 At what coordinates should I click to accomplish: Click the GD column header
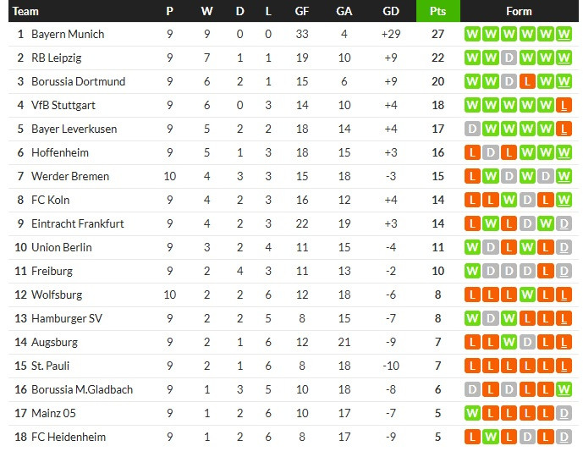coord(390,11)
